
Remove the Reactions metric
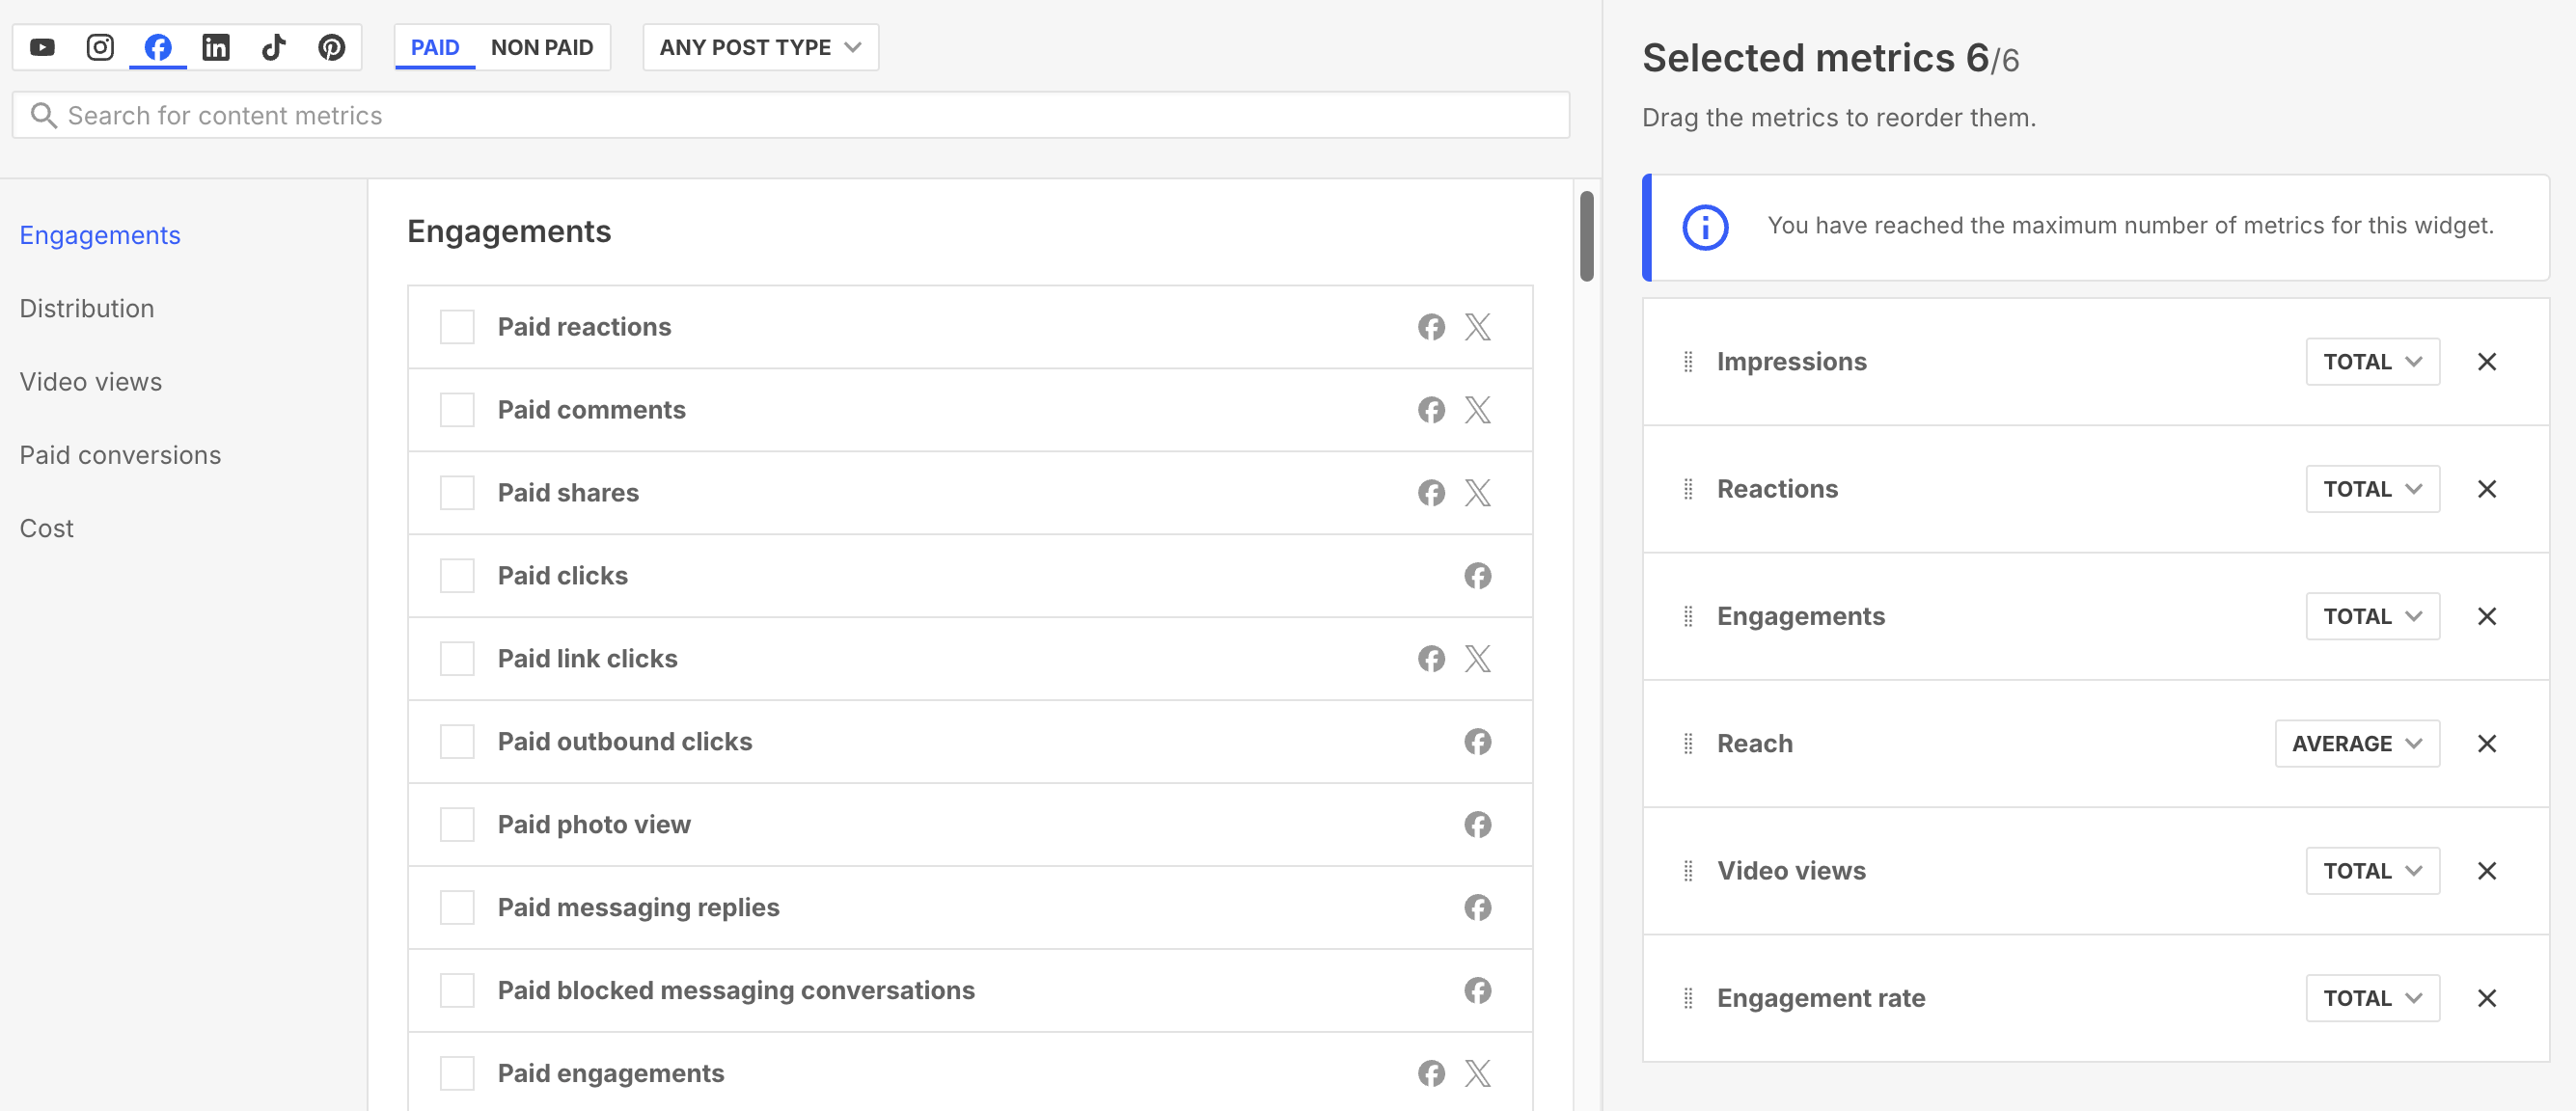click(x=2486, y=489)
